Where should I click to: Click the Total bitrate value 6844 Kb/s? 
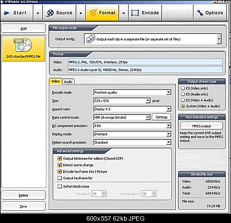[213, 193]
